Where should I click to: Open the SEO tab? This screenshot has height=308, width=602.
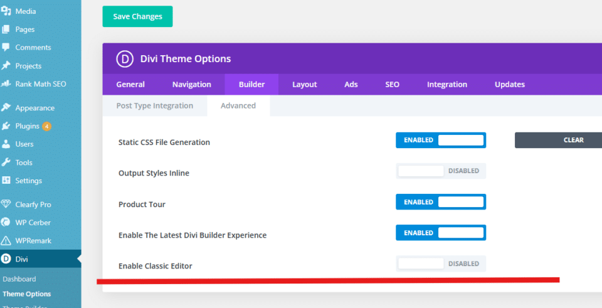[392, 85]
